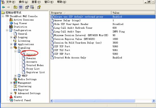Select the SIP UDP Port property

pyautogui.click(x=103, y=54)
